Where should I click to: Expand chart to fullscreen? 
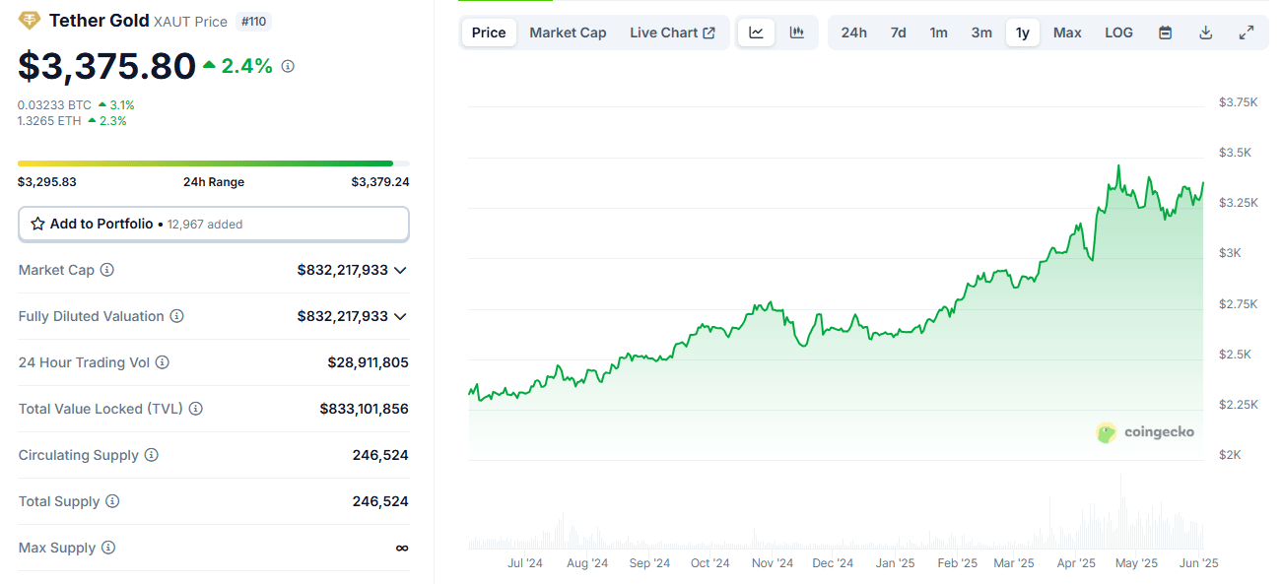click(1247, 32)
